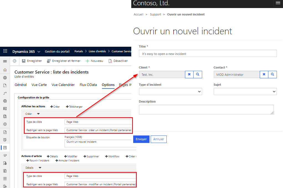This screenshot has width=283, height=188.
Task: Click the circular expand arrow icon by Enregistrer
Action: pyautogui.click(x=15, y=61)
